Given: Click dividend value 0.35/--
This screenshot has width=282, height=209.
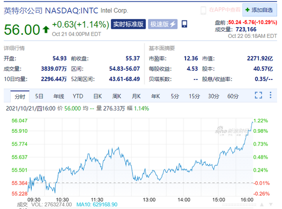Looking at the screenshot, I should (264, 79).
